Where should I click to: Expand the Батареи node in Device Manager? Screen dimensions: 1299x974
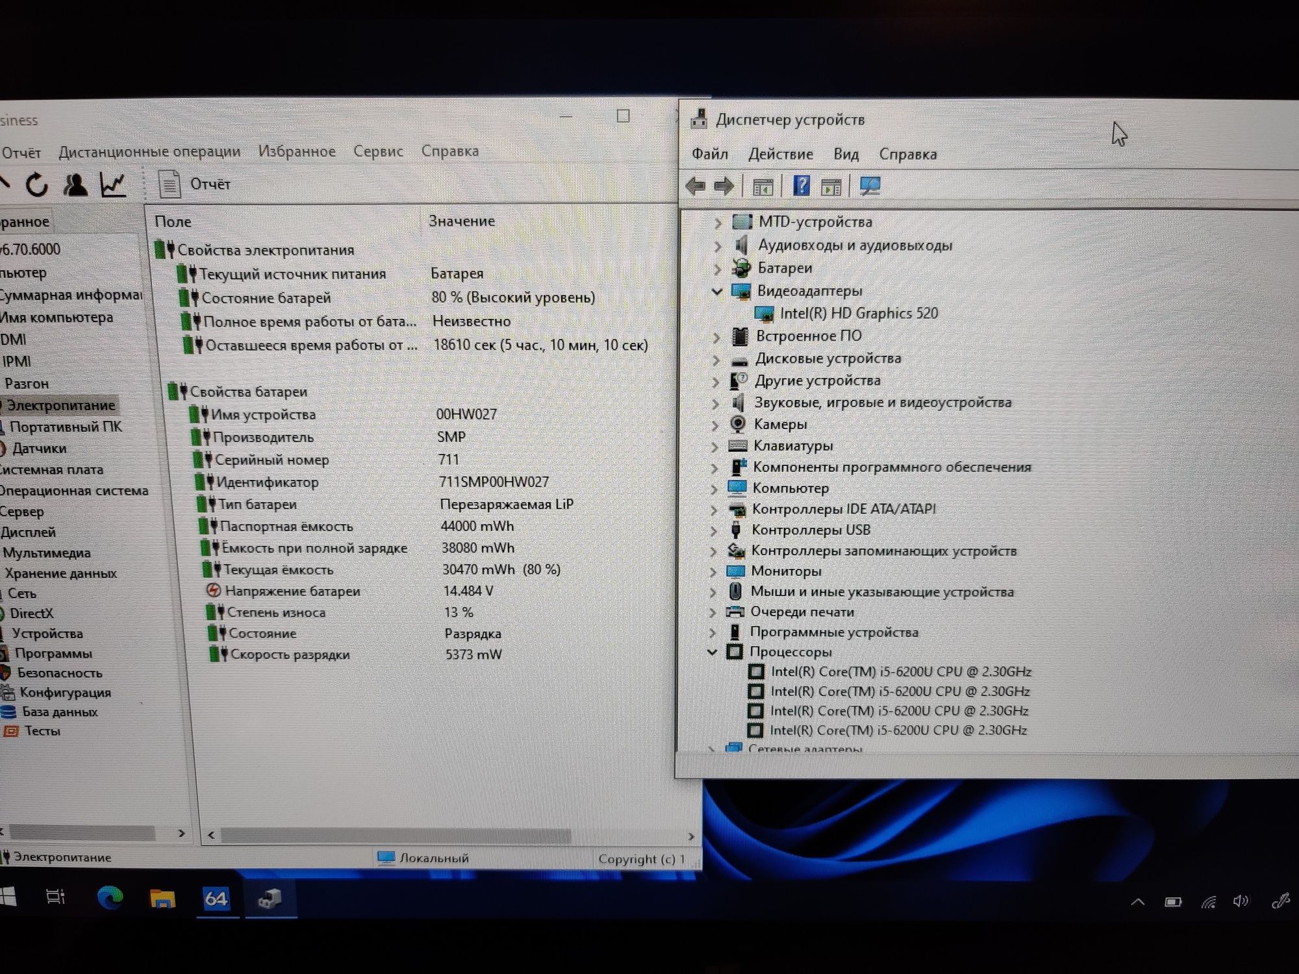(718, 269)
